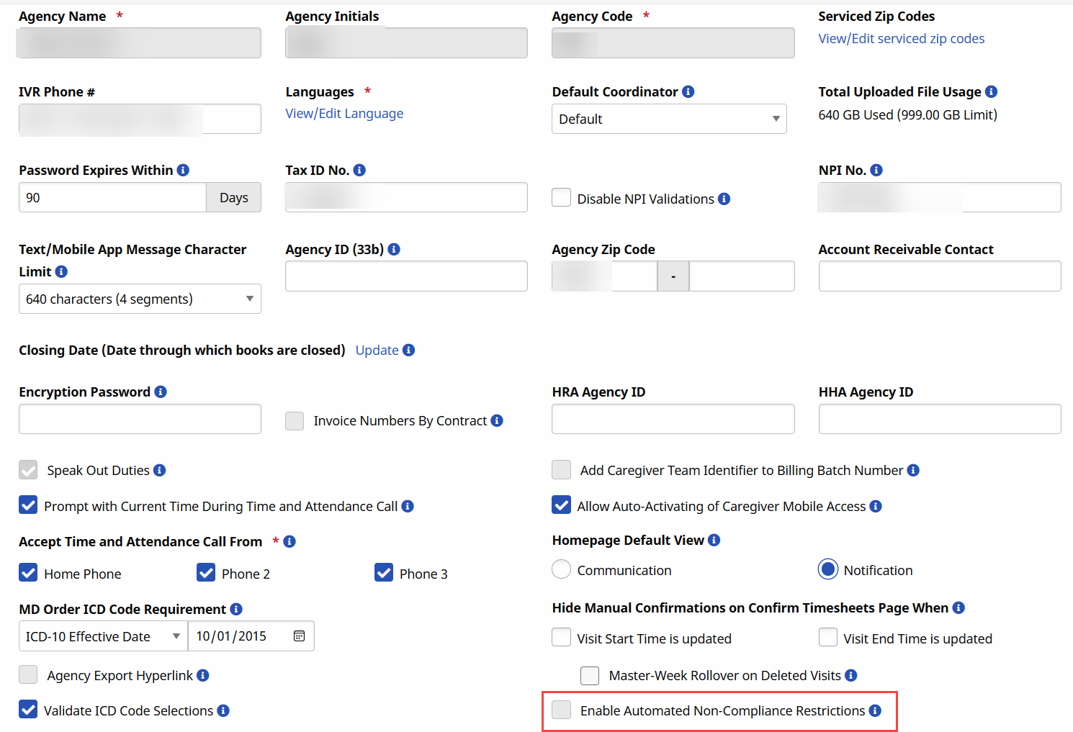
Task: Click info icon beside Encryption Password
Action: tap(161, 392)
